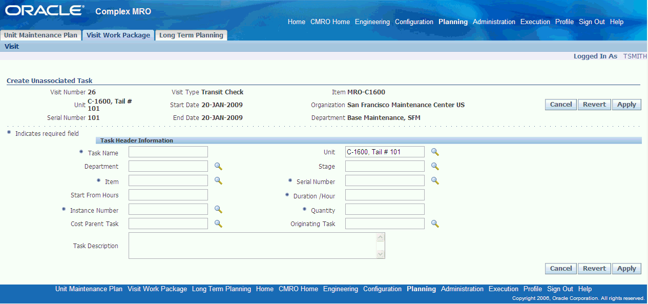Open CMRO Home in top navigation
The height and width of the screenshot is (304, 648).
tap(330, 22)
